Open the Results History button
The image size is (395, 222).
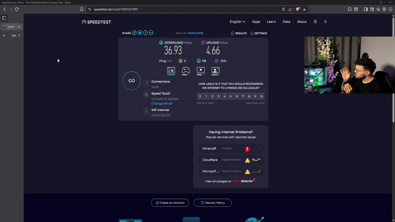213,203
